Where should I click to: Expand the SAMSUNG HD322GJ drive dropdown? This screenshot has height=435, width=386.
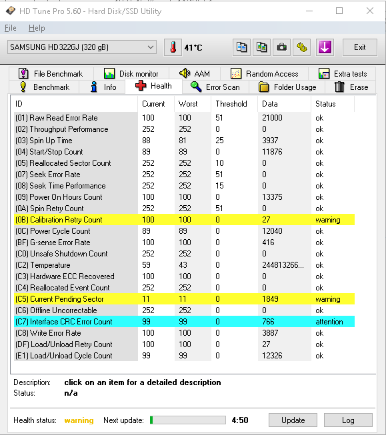tap(82, 47)
